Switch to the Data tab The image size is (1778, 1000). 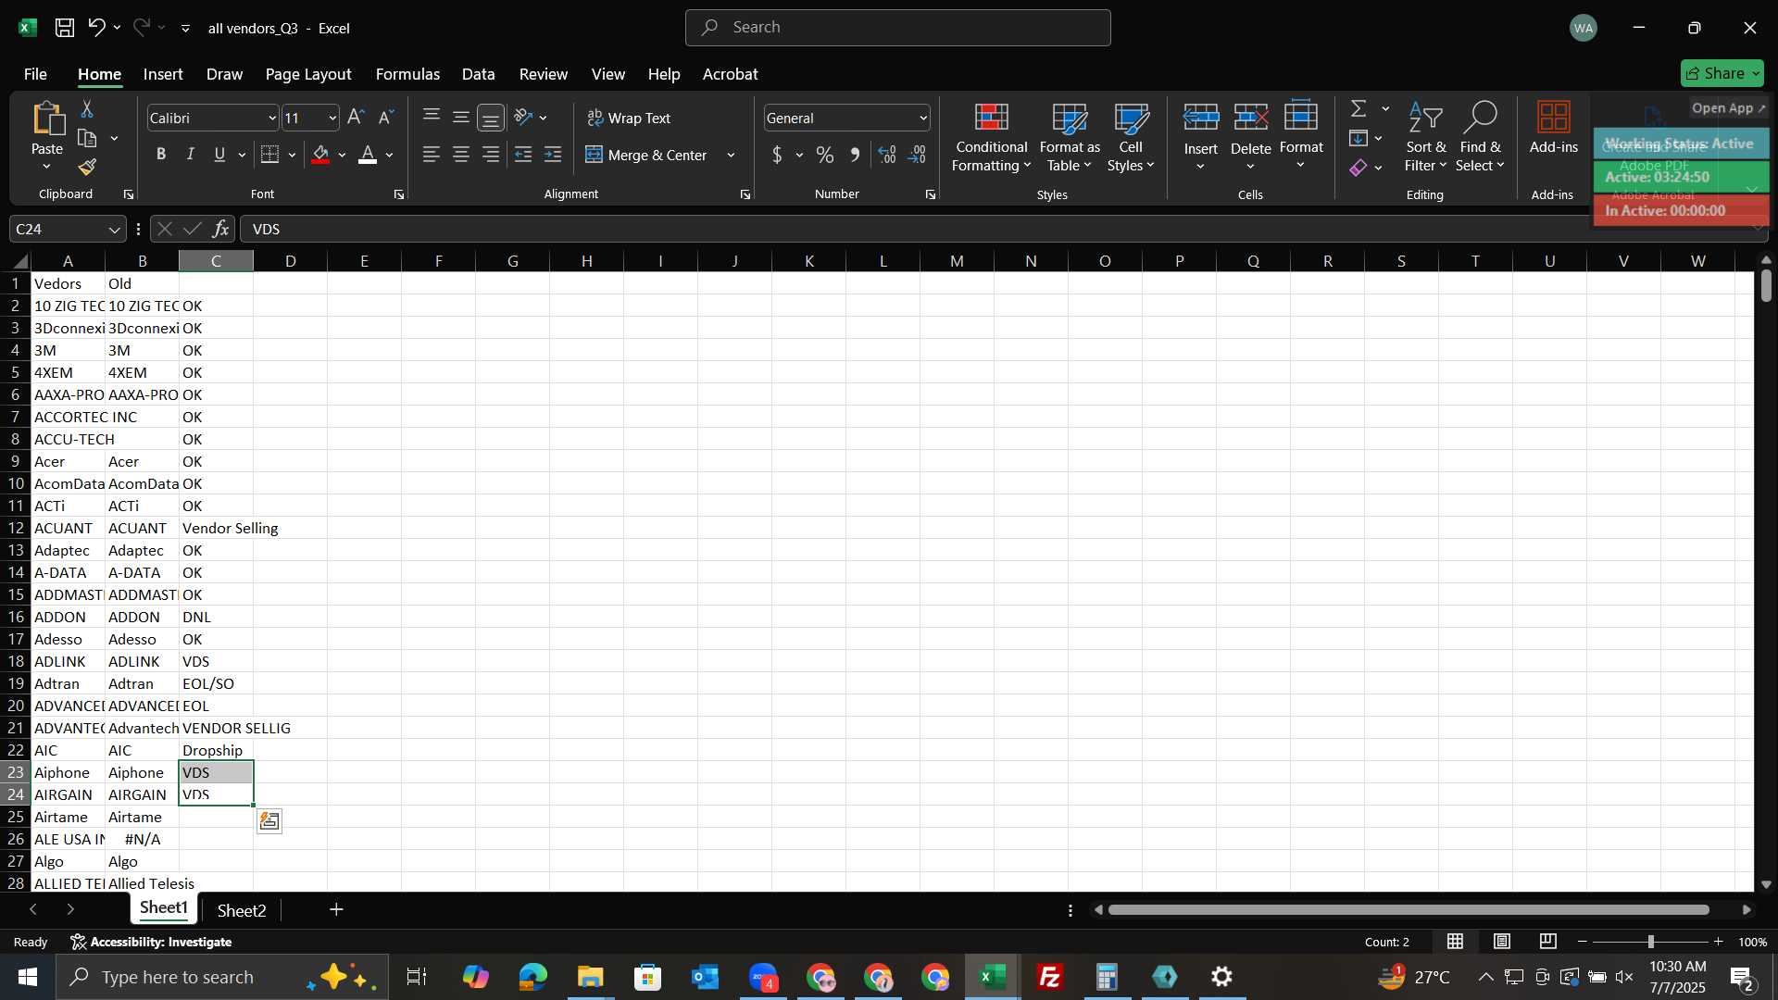tap(478, 74)
